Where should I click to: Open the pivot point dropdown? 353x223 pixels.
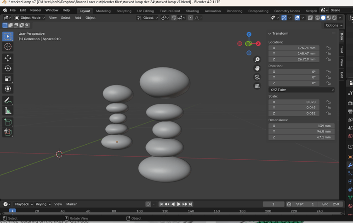point(165,18)
